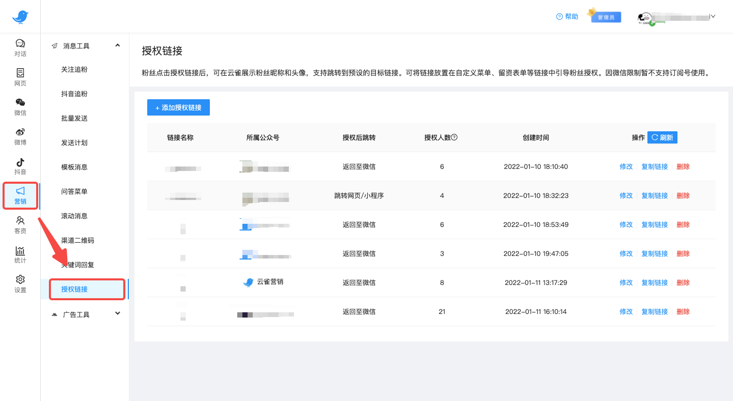Switch to the 微博 channel
733x401 pixels.
click(20, 136)
